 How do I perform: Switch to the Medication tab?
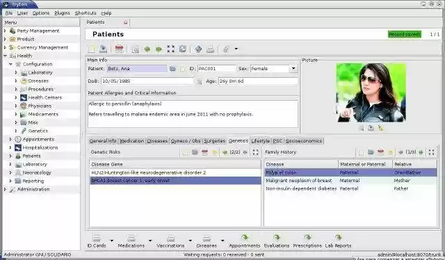(131, 141)
